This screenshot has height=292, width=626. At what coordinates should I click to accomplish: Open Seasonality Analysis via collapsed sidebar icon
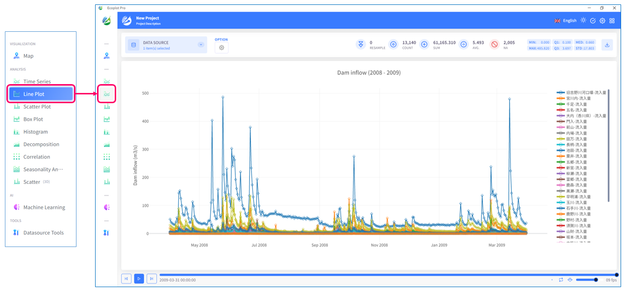click(x=107, y=169)
